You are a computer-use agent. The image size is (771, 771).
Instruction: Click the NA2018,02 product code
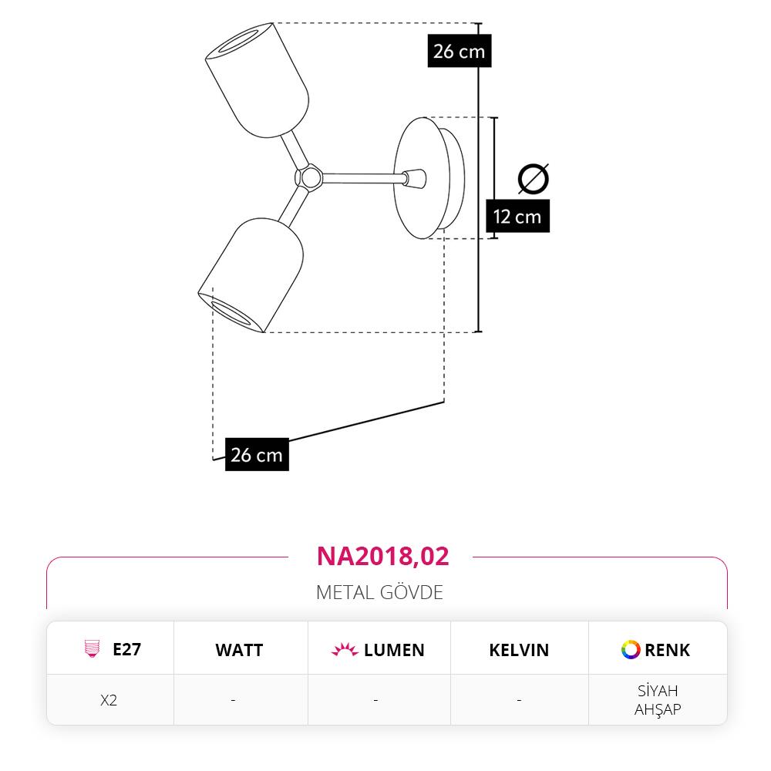click(x=383, y=556)
